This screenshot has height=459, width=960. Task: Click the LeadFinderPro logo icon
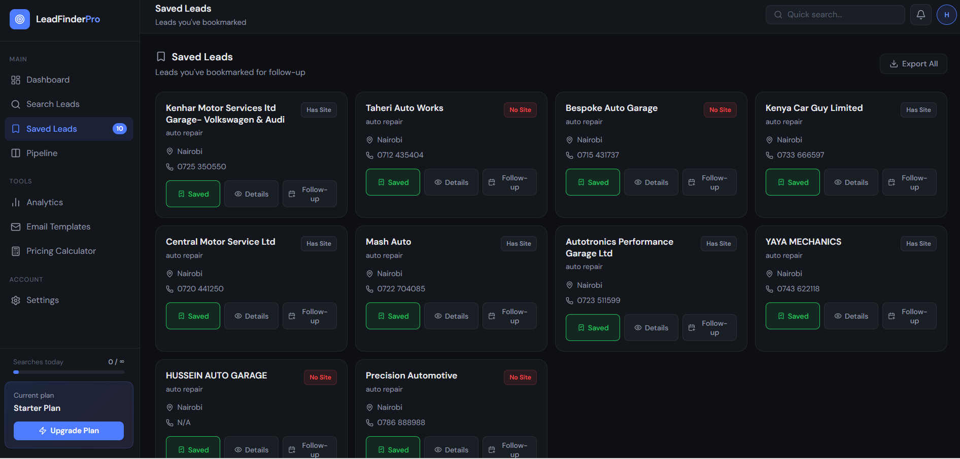click(x=20, y=19)
